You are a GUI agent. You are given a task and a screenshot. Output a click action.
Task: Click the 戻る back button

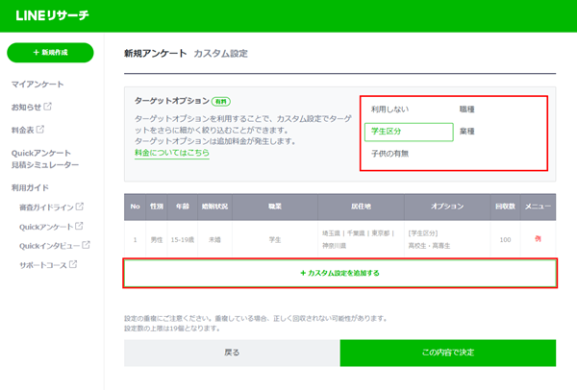coord(232,353)
